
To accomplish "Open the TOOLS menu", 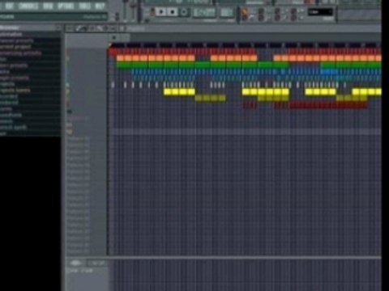I will click(85, 6).
